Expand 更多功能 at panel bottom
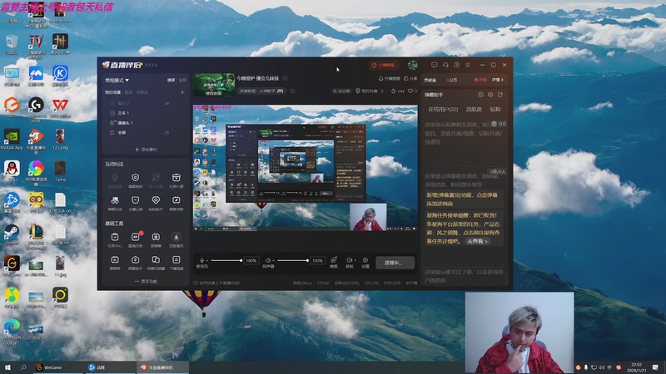 tap(146, 282)
